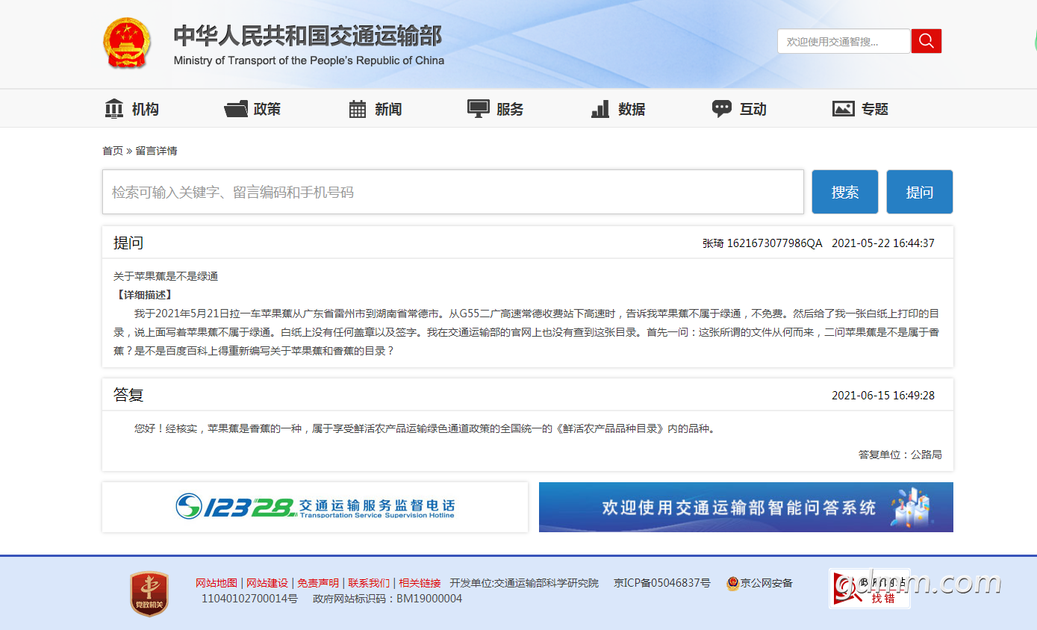This screenshot has width=1037, height=630.
Task: Click the 开发单位:交通运输部科学研究院 text
Action: click(x=524, y=583)
